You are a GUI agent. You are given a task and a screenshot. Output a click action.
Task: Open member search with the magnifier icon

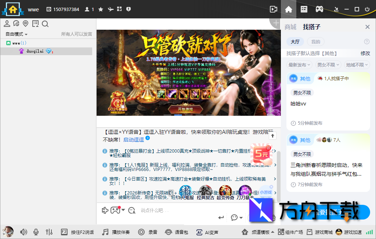coord(45,23)
